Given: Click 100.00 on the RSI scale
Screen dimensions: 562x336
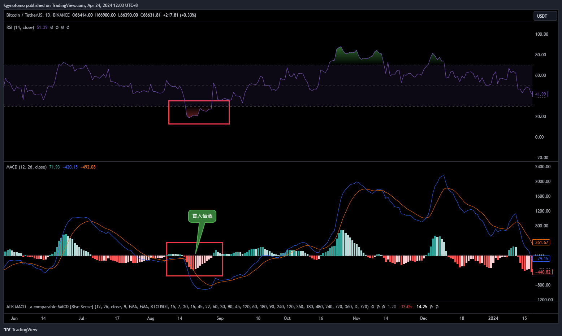Looking at the screenshot, I should point(542,34).
